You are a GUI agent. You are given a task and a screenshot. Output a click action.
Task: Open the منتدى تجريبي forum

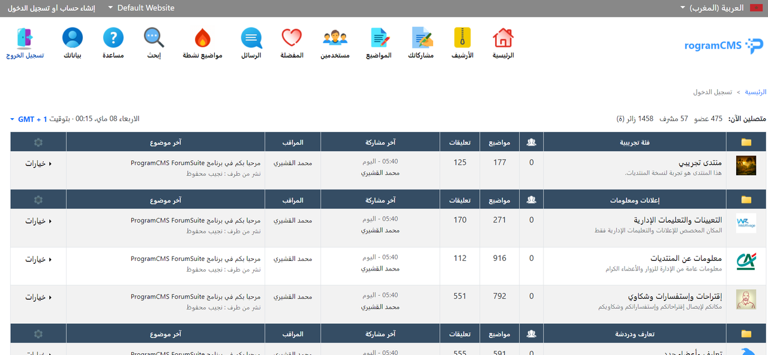point(701,163)
